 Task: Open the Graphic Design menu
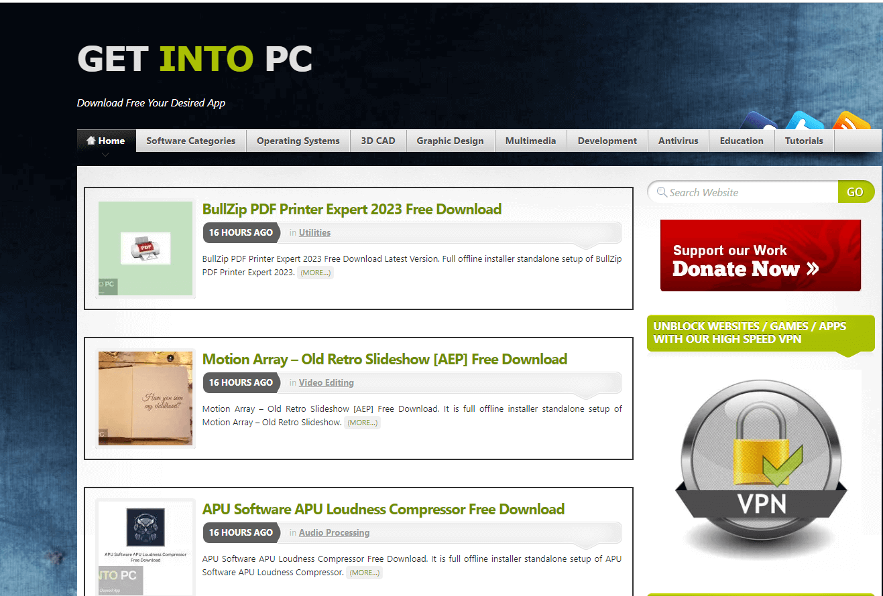(x=450, y=141)
